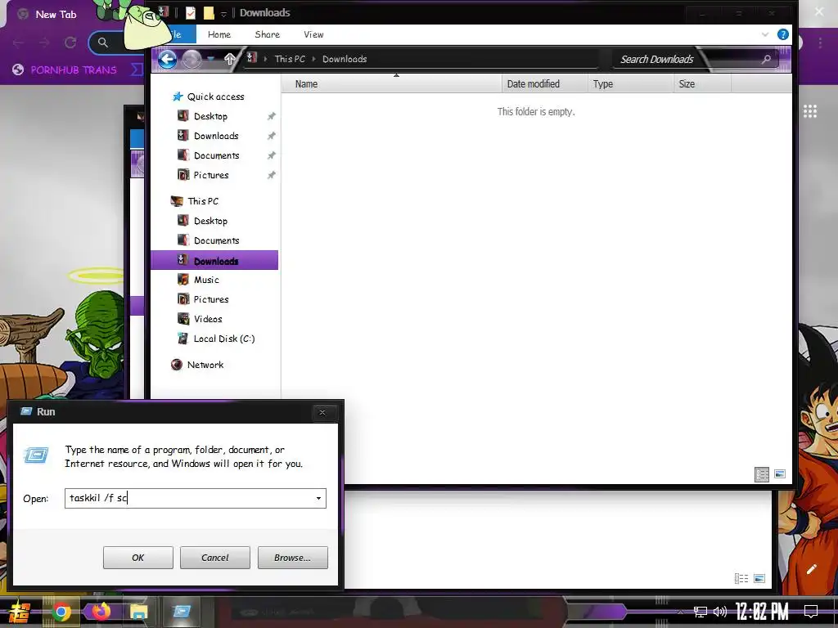The image size is (838, 628).
Task: Click the magnifier icon in Search Downloads
Action: 766,59
